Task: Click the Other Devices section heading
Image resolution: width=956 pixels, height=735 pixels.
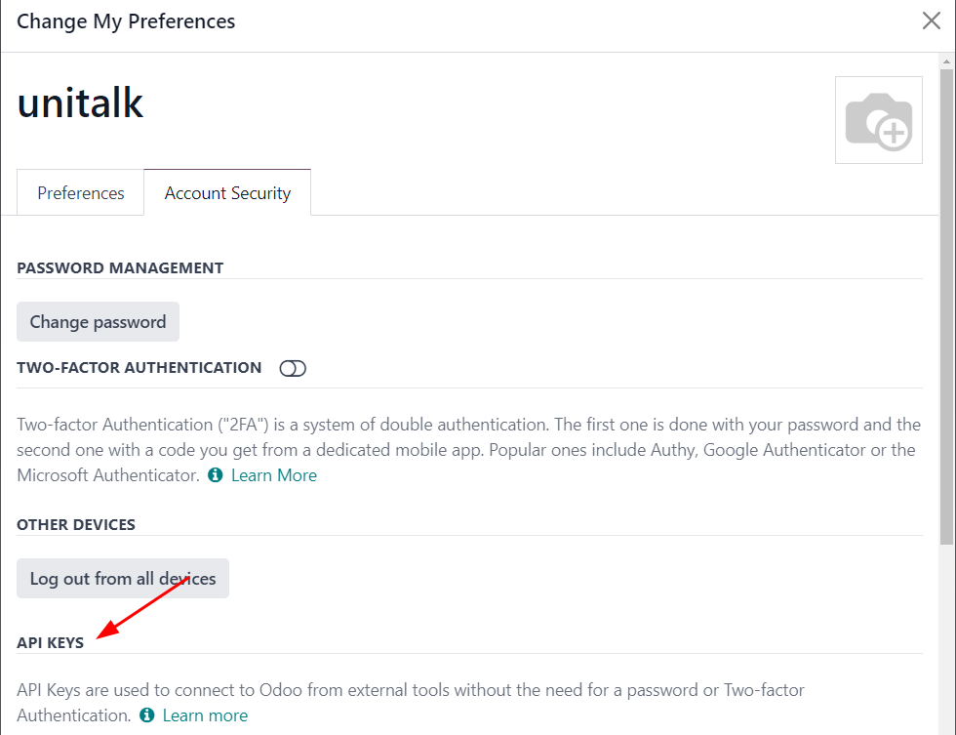Action: pyautogui.click(x=76, y=524)
